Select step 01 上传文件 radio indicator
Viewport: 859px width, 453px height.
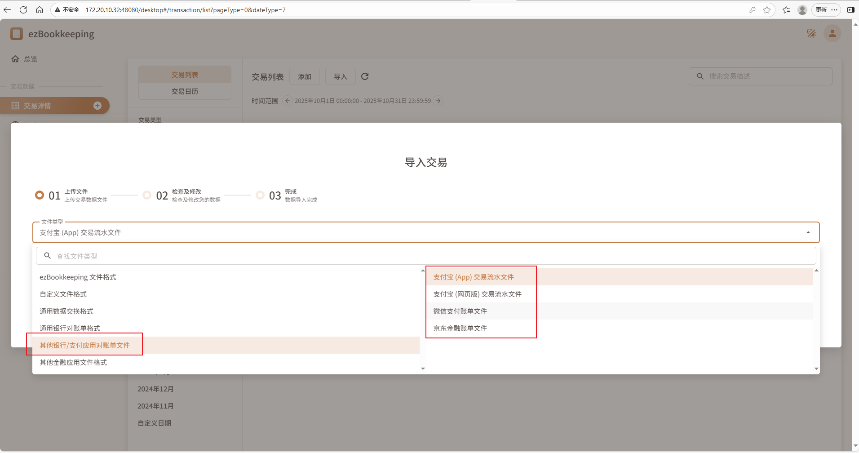coord(40,195)
